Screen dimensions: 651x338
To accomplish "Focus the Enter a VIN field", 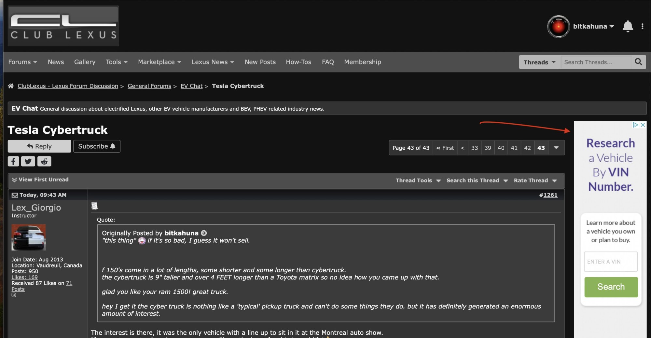I will [x=611, y=262].
